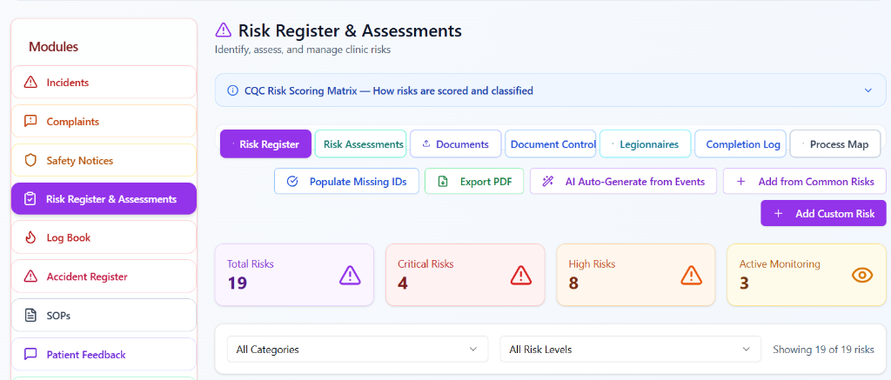Click the CQC Risk Scoring Matrix title text
Image resolution: width=891 pixels, height=380 pixels.
coord(389,90)
